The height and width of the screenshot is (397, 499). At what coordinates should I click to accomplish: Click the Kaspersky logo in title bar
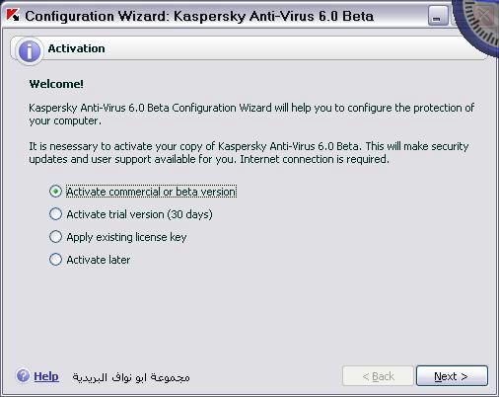pos(13,15)
